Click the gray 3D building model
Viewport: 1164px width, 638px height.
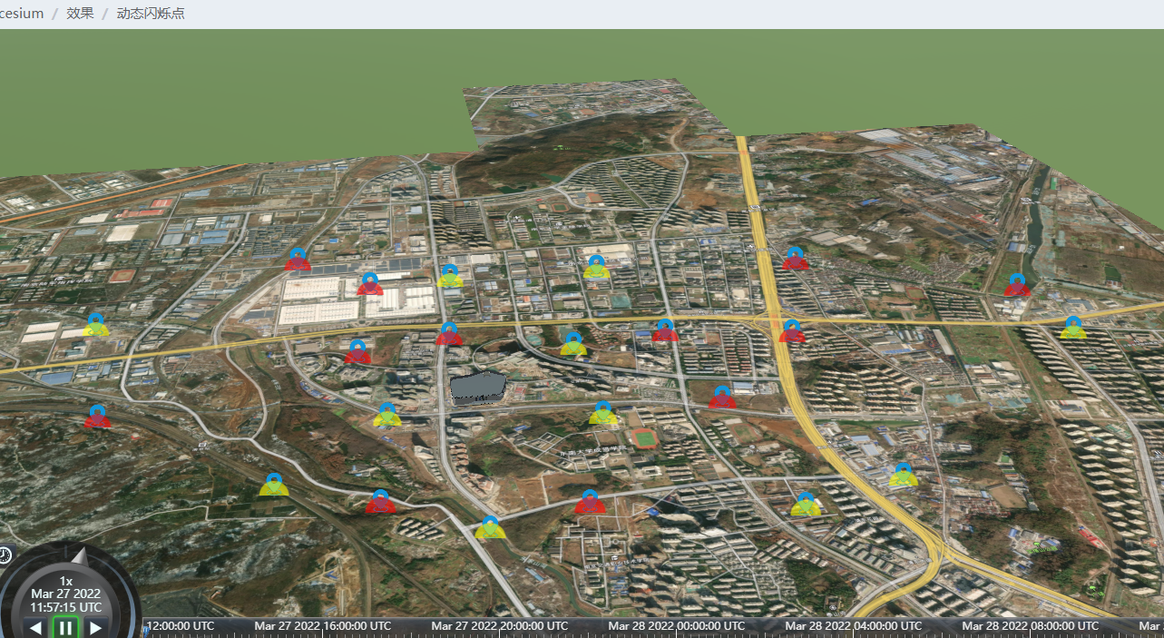click(x=479, y=388)
